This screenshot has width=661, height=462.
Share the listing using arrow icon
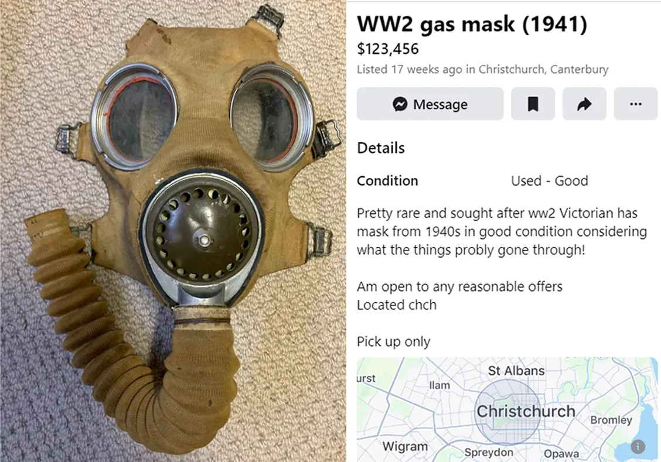click(584, 104)
